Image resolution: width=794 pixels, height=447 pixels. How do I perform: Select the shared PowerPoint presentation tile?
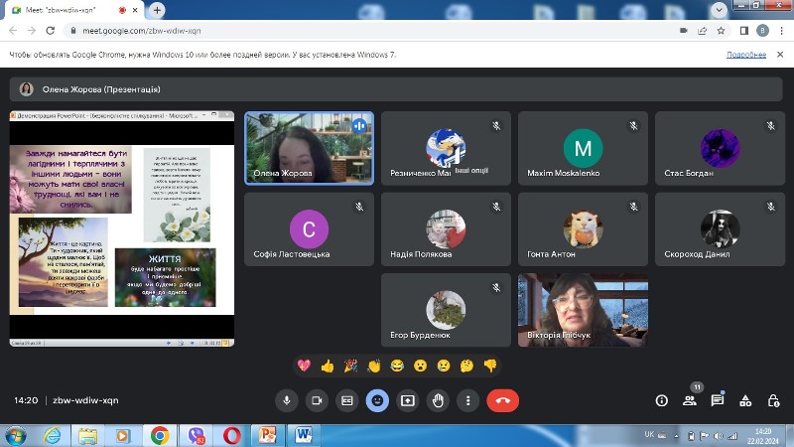pyautogui.click(x=121, y=228)
